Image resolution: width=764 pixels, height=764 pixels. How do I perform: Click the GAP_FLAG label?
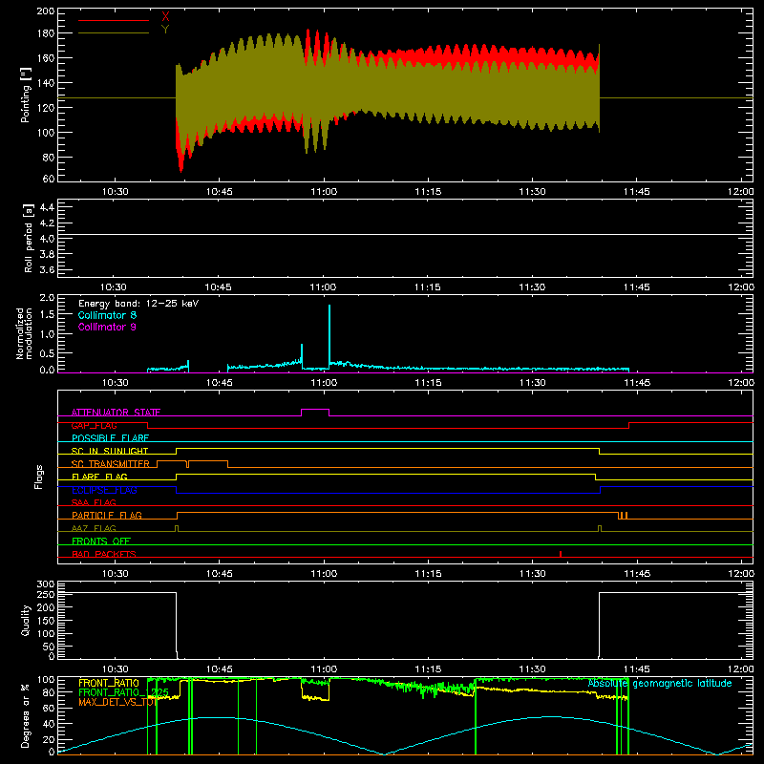click(94, 425)
